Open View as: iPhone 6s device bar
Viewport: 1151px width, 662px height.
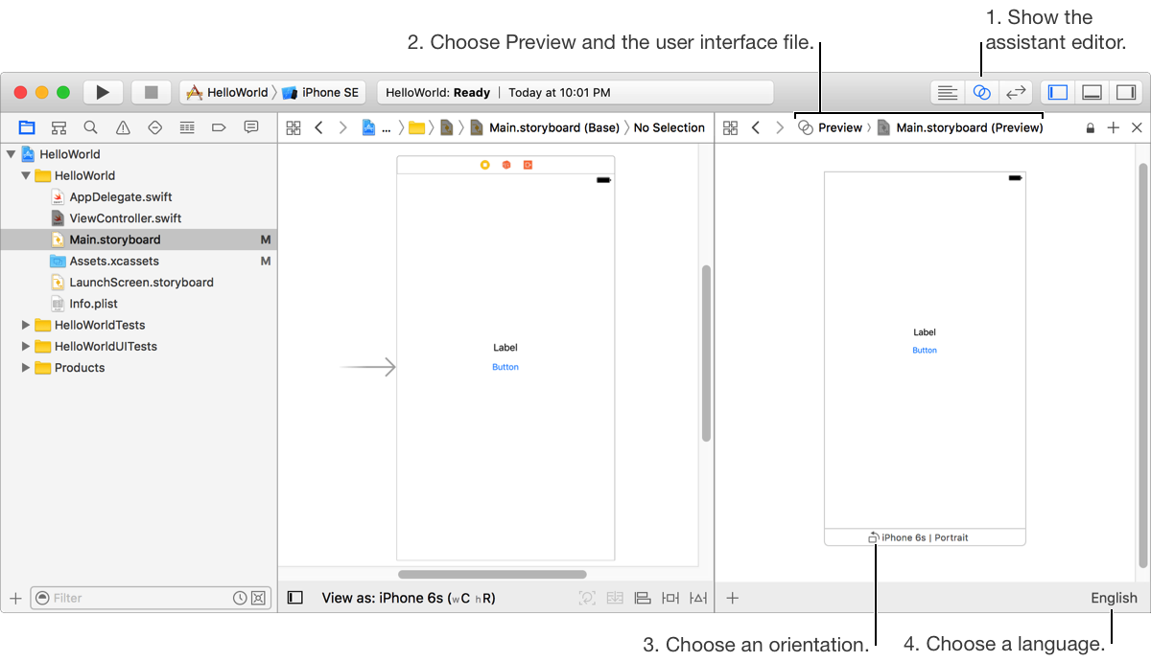click(x=409, y=598)
